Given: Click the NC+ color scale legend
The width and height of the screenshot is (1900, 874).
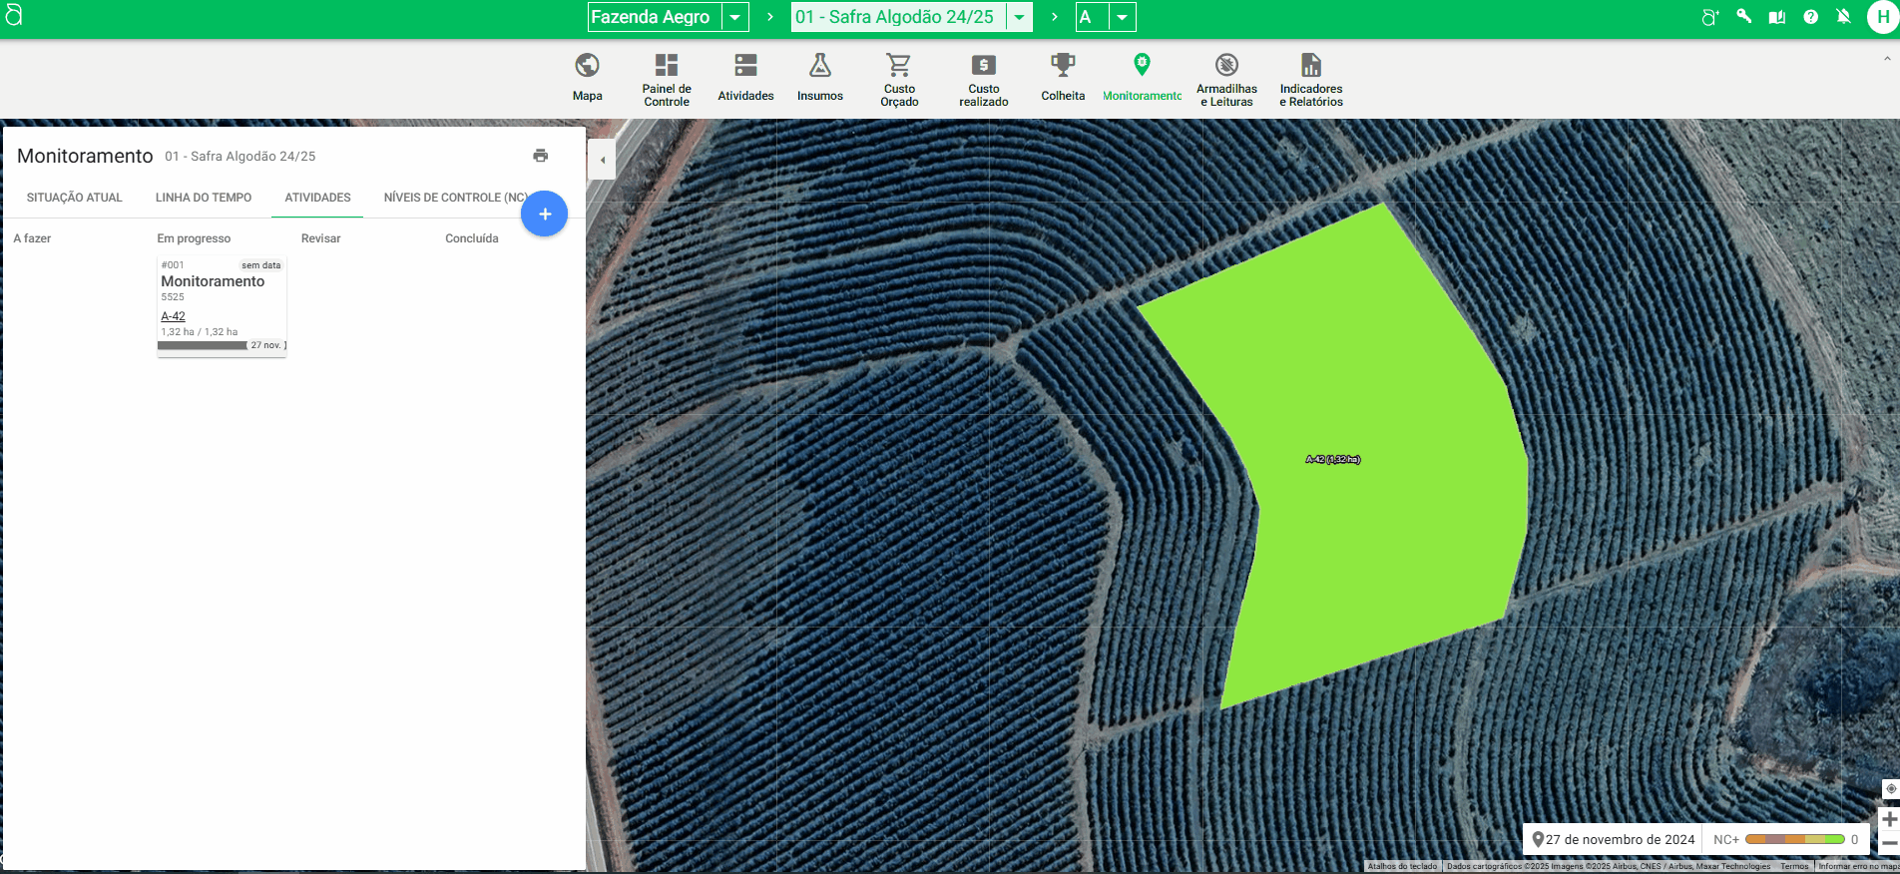Looking at the screenshot, I should tap(1793, 839).
